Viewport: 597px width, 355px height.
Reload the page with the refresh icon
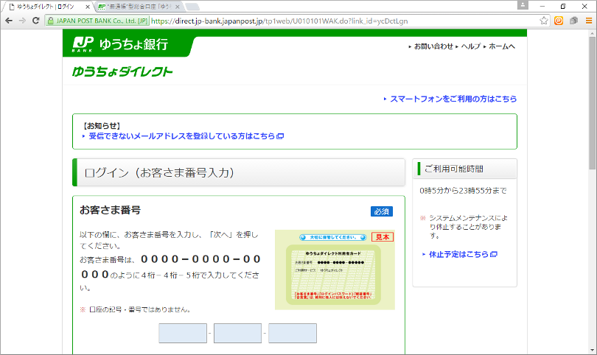pyautogui.click(x=36, y=21)
